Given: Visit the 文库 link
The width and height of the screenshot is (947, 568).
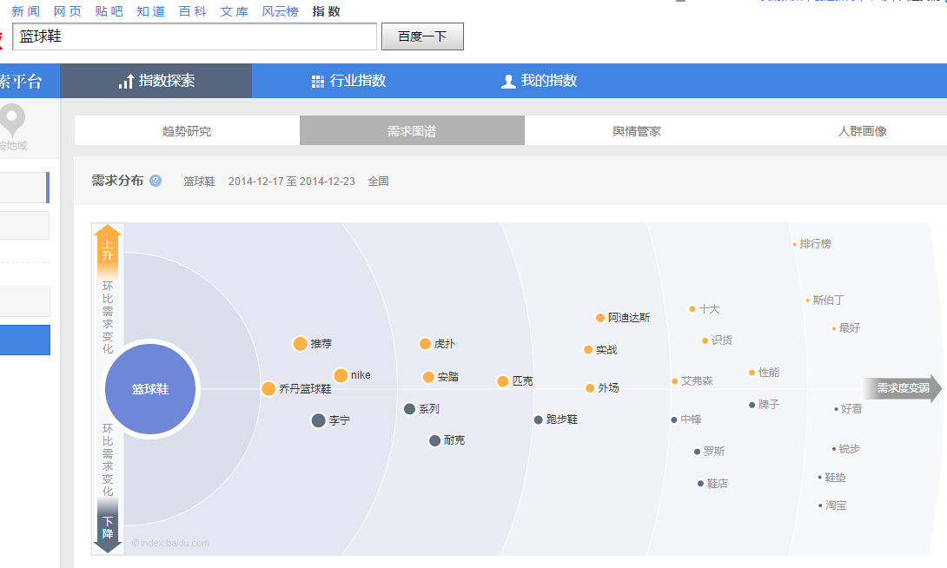Looking at the screenshot, I should (235, 11).
